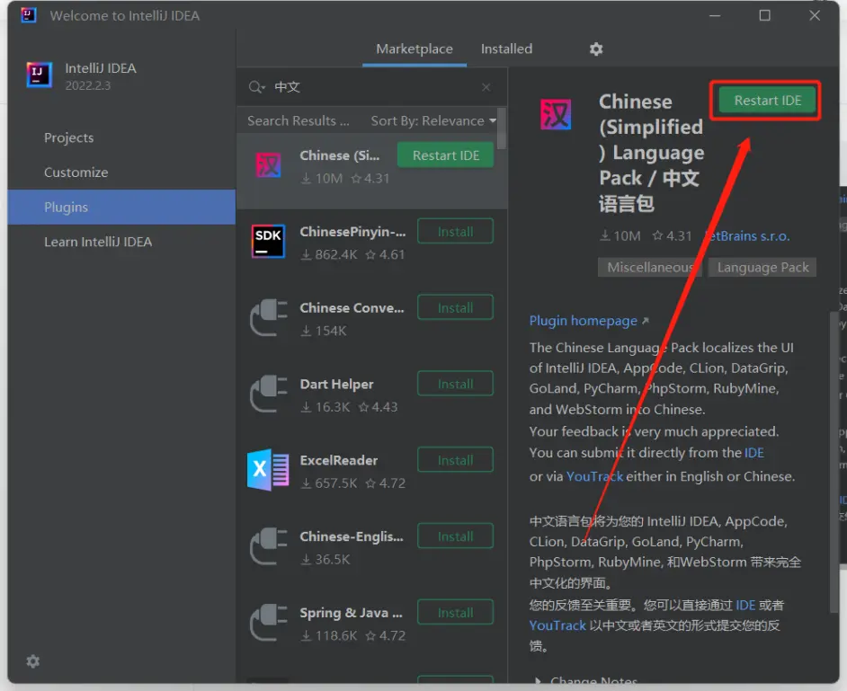
Task: Click the search magnifier icon
Action: pyautogui.click(x=256, y=87)
